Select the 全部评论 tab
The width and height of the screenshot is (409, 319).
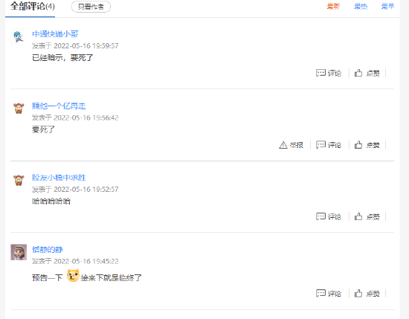pos(33,6)
